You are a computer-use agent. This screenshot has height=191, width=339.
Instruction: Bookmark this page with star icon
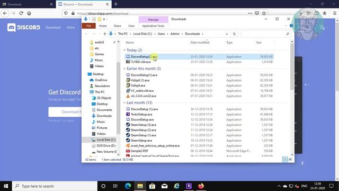click(264, 13)
